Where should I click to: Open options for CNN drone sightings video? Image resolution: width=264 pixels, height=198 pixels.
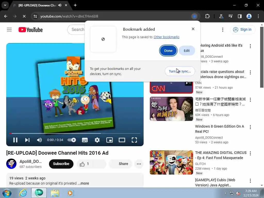click(250, 72)
